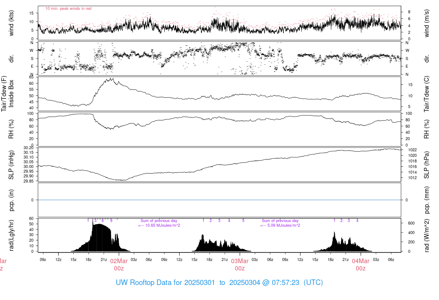Image resolution: width=439 pixels, height=300 pixels.
Task: Select the '03Mar 00z' date label
Action: pyautogui.click(x=240, y=265)
